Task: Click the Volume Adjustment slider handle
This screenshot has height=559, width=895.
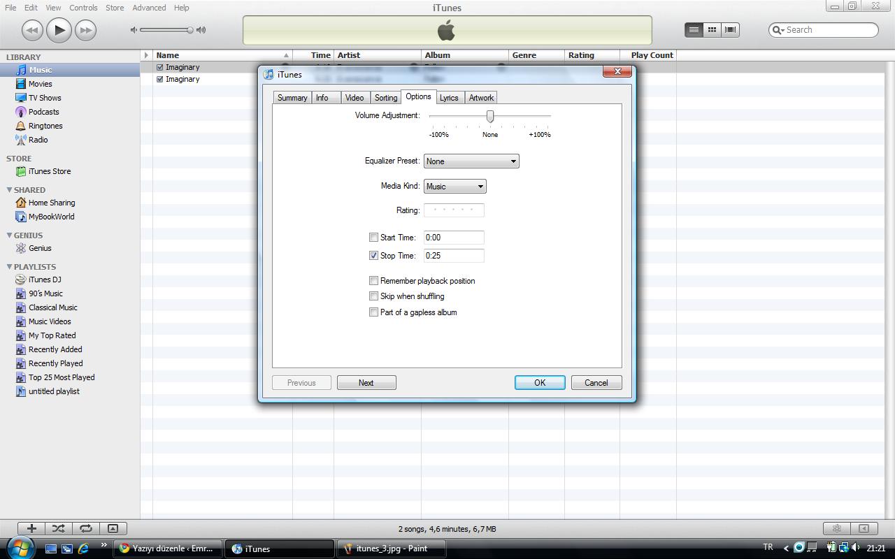Action: (490, 116)
